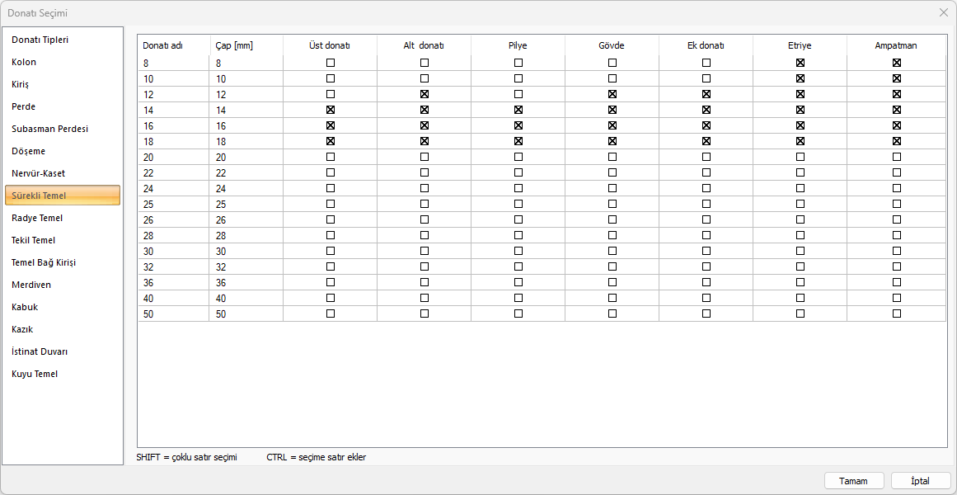Go to İstinat Duvarı category
957x495 pixels.
(x=40, y=351)
